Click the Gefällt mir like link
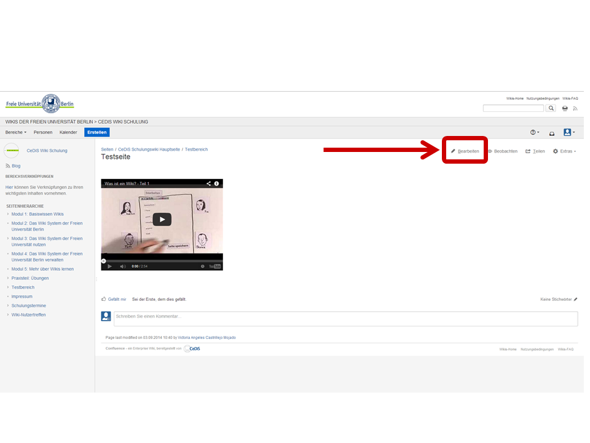 point(117,299)
